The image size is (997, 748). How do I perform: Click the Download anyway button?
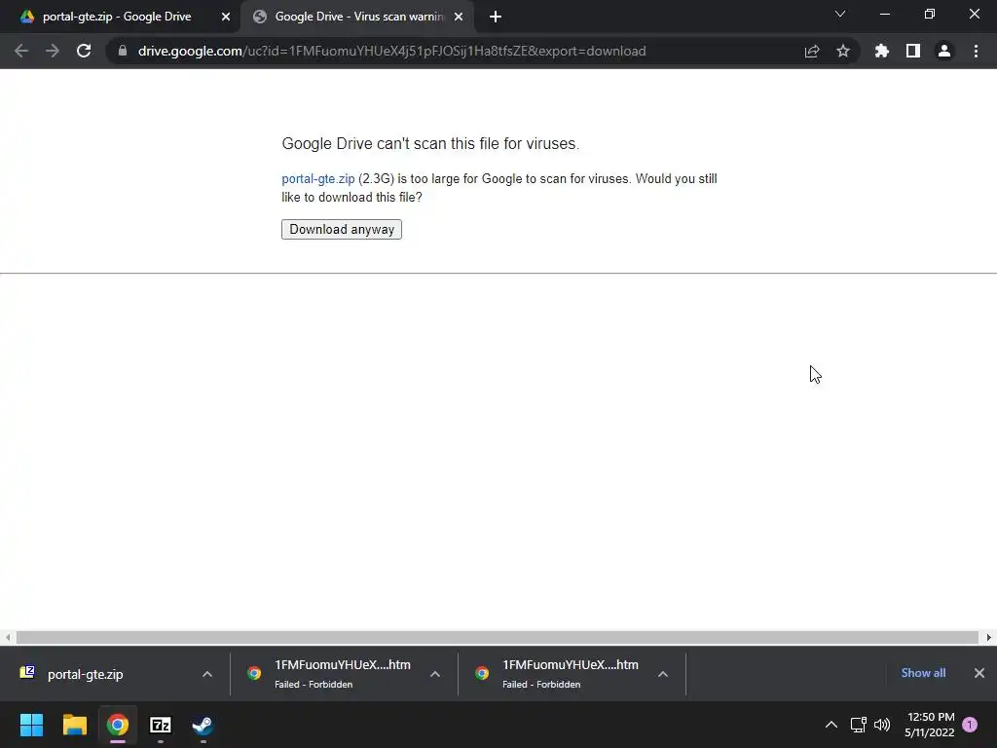pyautogui.click(x=342, y=229)
